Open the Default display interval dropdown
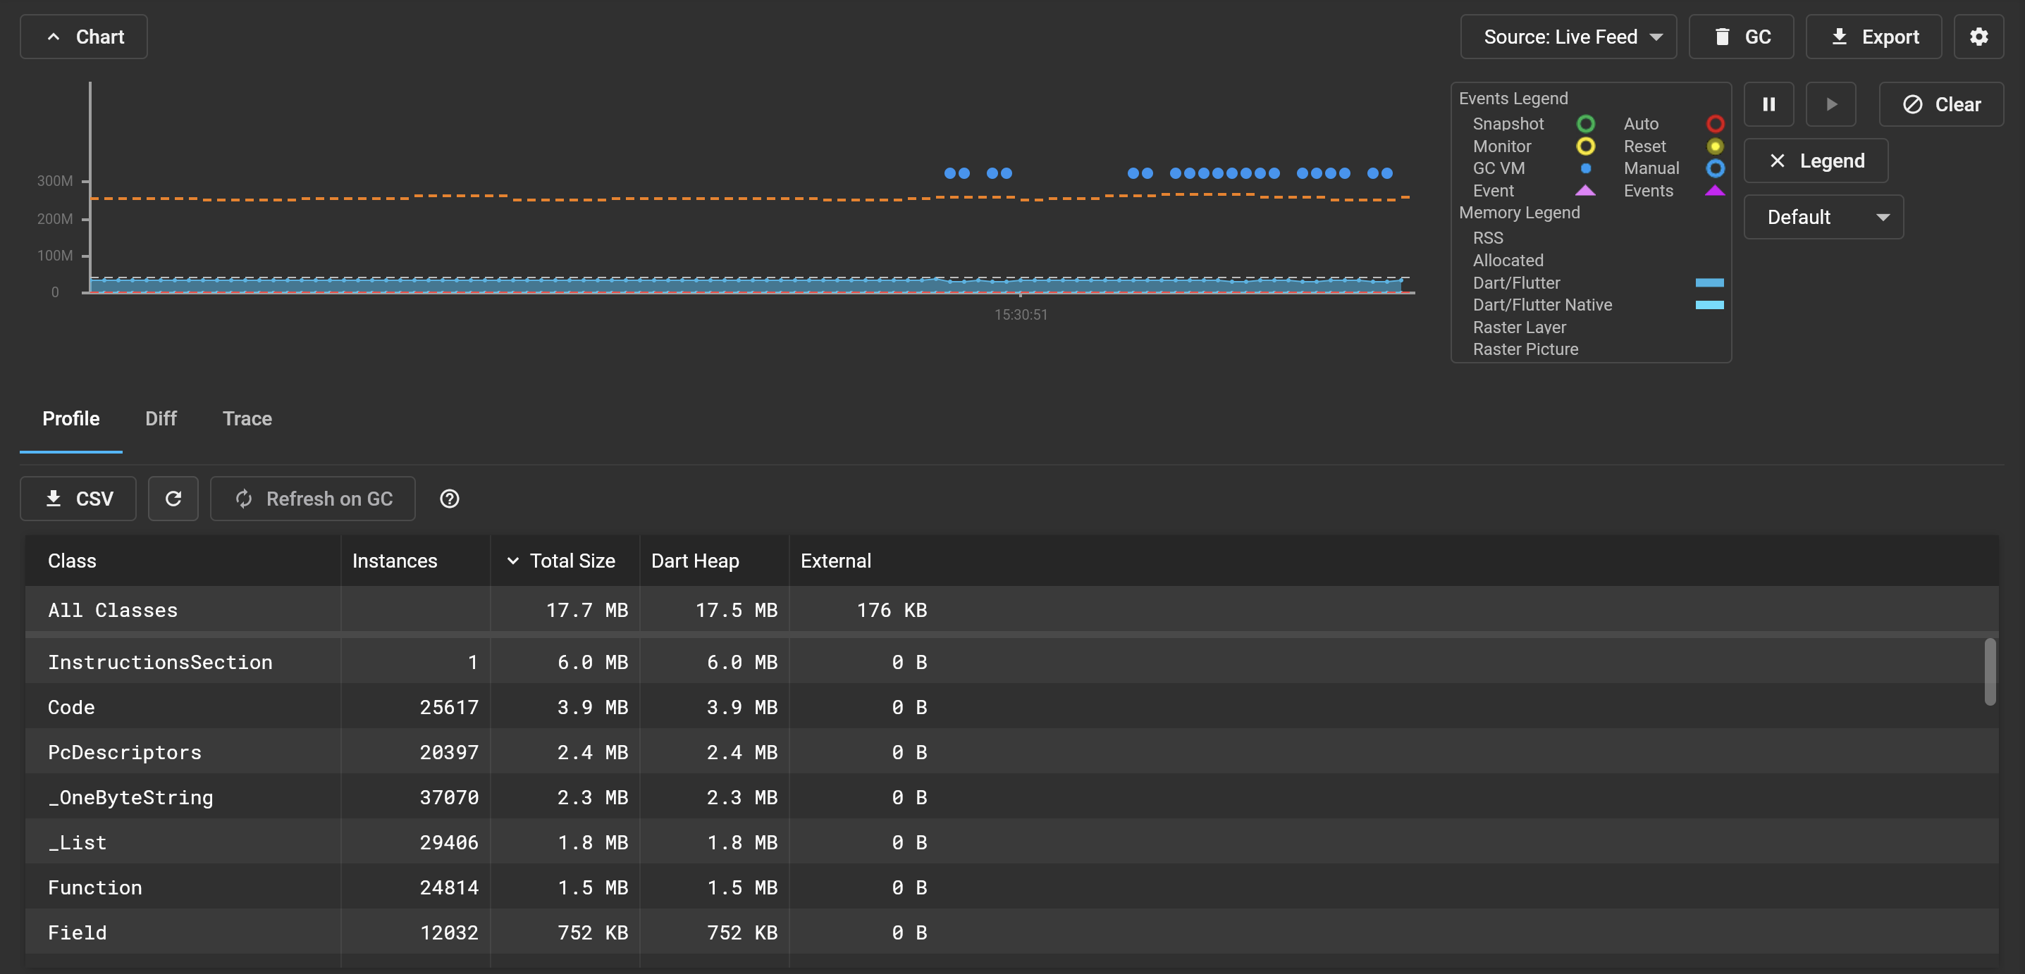Viewport: 2025px width, 974px height. point(1823,217)
